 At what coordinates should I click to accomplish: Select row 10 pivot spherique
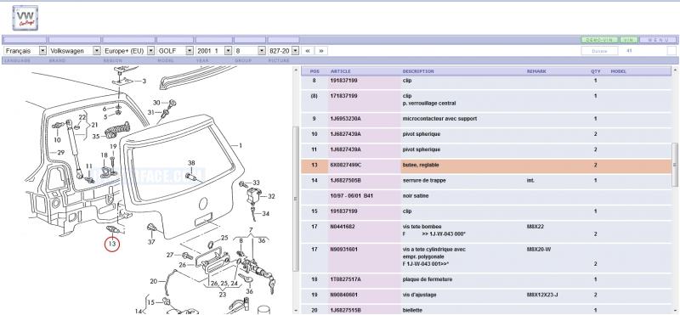486,134
